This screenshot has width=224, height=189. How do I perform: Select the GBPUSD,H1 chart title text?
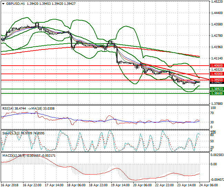pos(16,4)
